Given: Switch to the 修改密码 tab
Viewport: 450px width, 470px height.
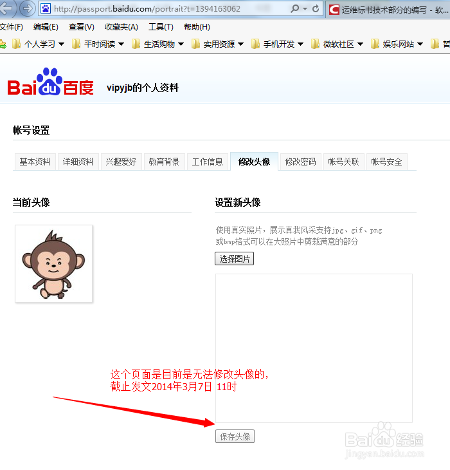Looking at the screenshot, I should point(301,162).
